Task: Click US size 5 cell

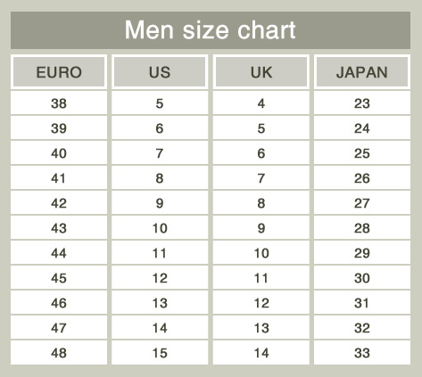Action: 160,103
